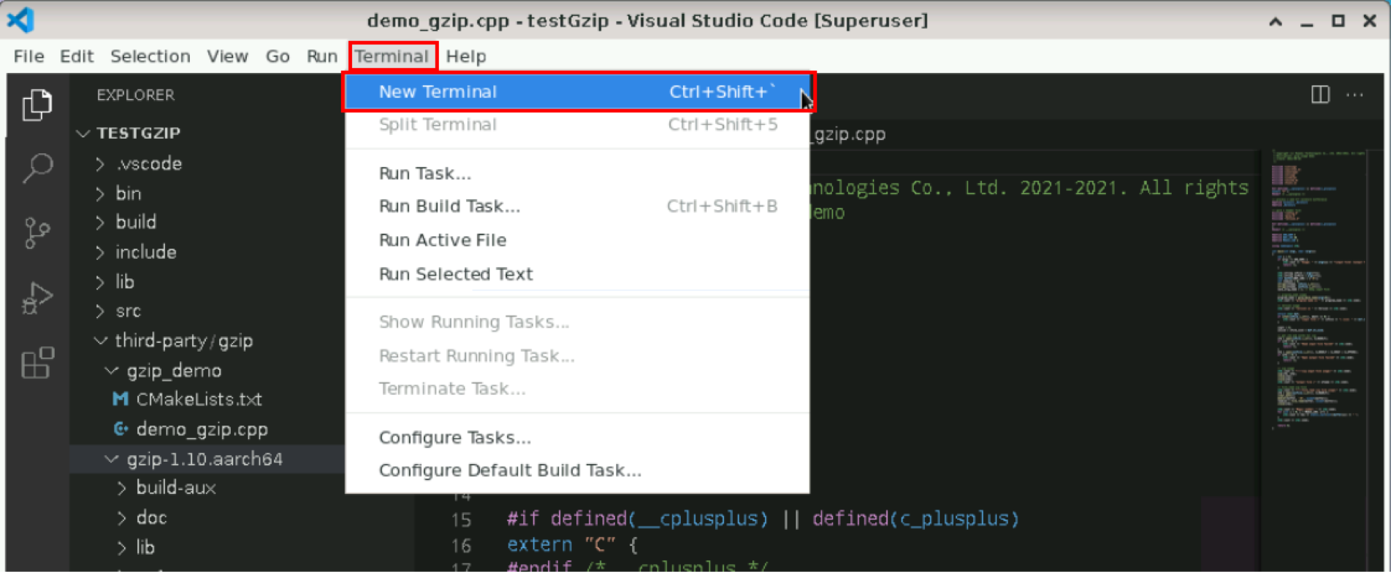The width and height of the screenshot is (1391, 572).
Task: Open CMakeLists.txt in the explorer
Action: coord(198,400)
